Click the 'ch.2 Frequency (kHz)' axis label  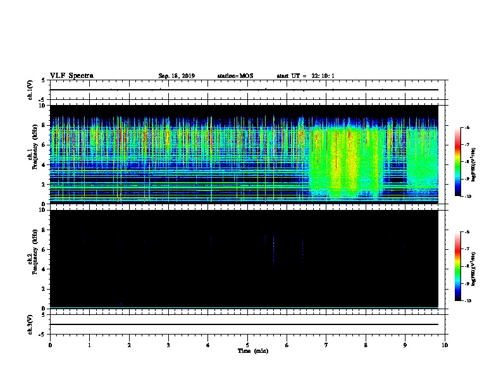32,252
